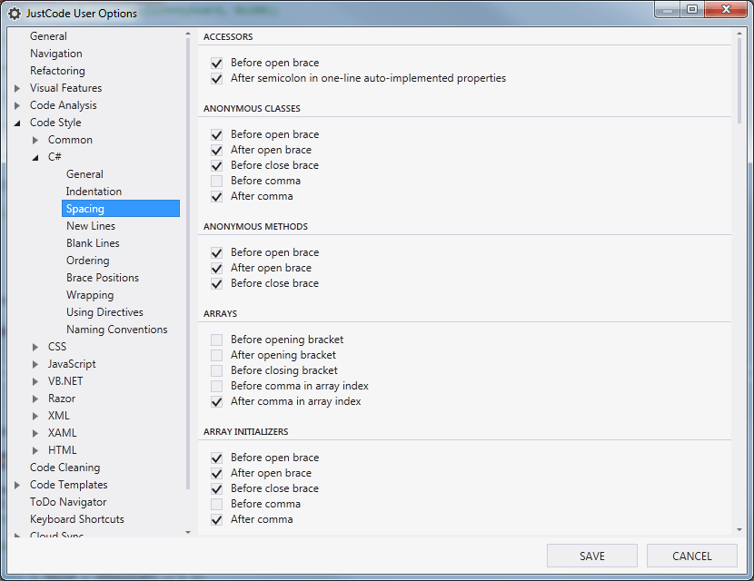754x581 pixels.
Task: Check Before opening bracket under Arrays
Action: pos(216,340)
